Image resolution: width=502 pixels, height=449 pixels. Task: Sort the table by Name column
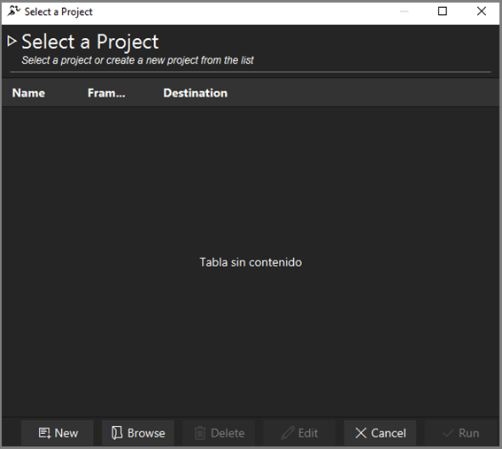[28, 93]
